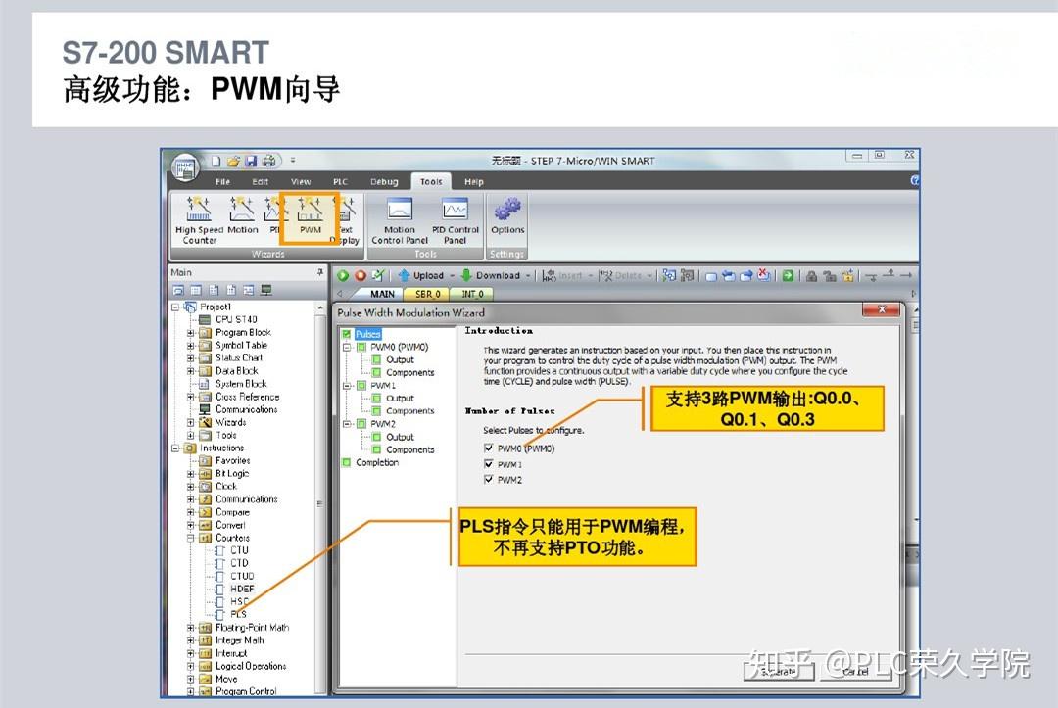Select the PLS instruction under Counters
Viewport: 1058px width, 708px height.
point(238,614)
